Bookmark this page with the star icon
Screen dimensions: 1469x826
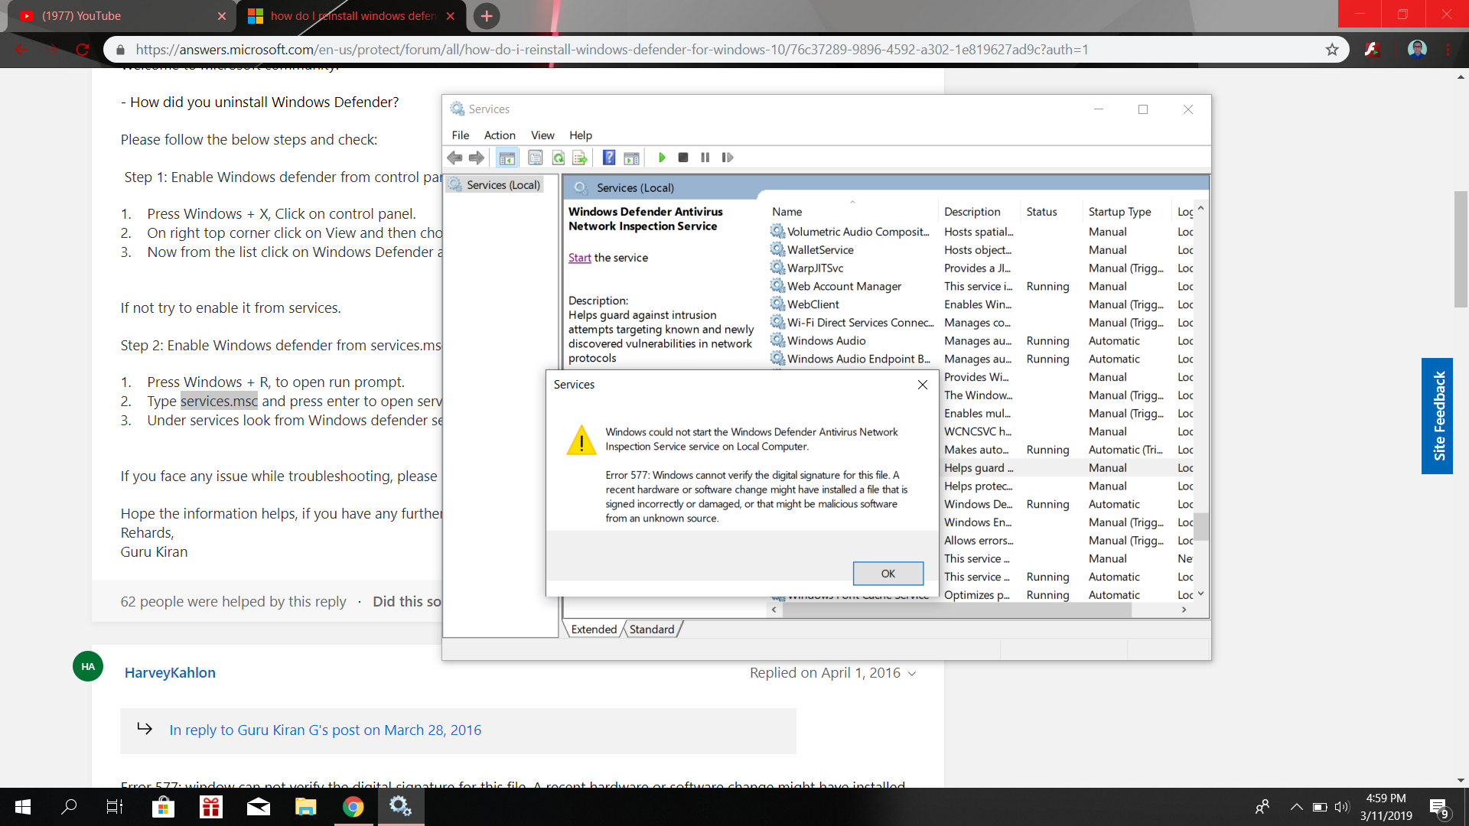[x=1332, y=50]
